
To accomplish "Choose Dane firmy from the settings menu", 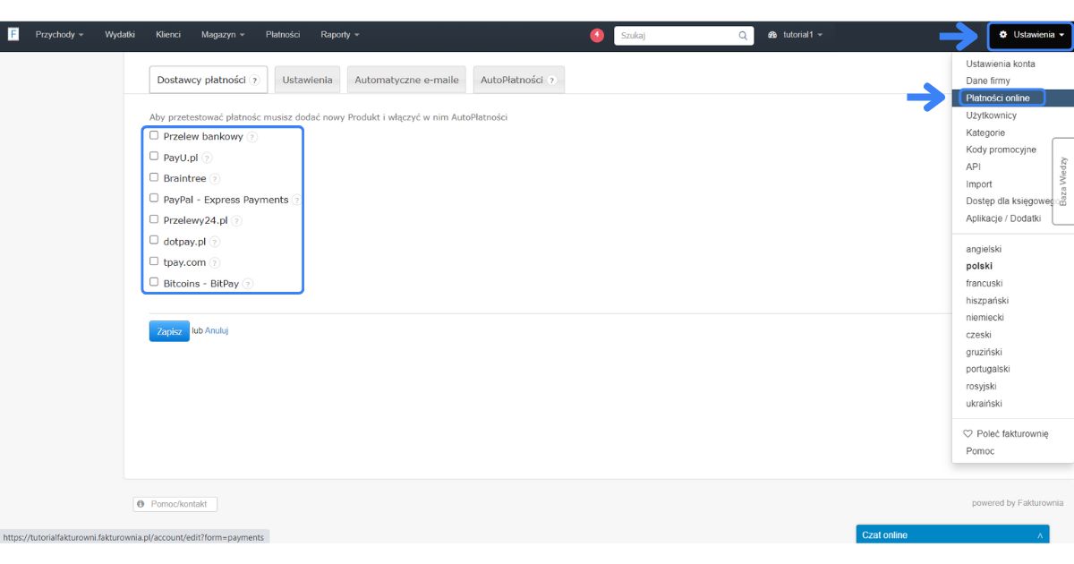I will (x=988, y=81).
